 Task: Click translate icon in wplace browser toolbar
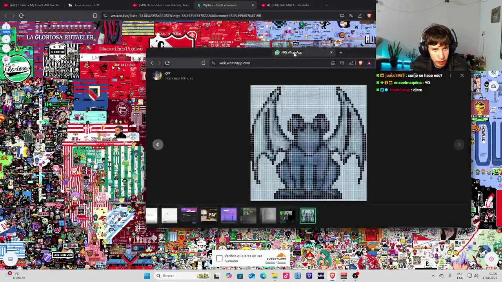click(x=351, y=16)
